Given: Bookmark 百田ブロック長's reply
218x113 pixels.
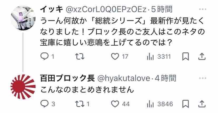Looking at the screenshot, I should point(186,104).
